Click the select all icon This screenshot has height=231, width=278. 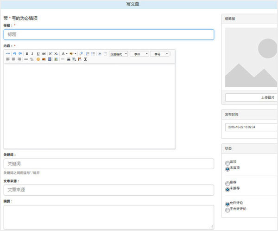coord(100,54)
